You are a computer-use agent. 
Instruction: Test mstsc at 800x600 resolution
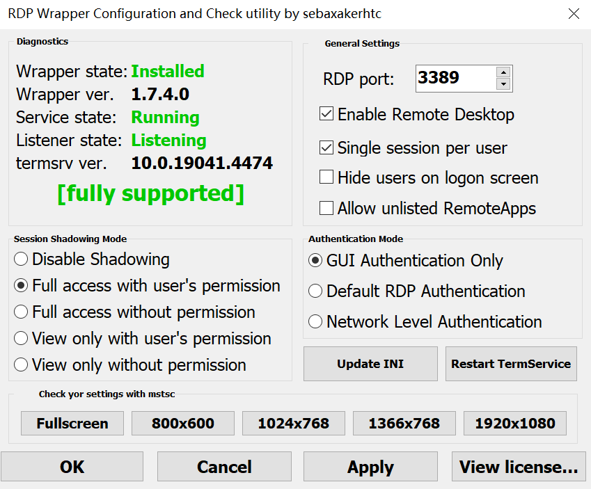[x=183, y=424]
